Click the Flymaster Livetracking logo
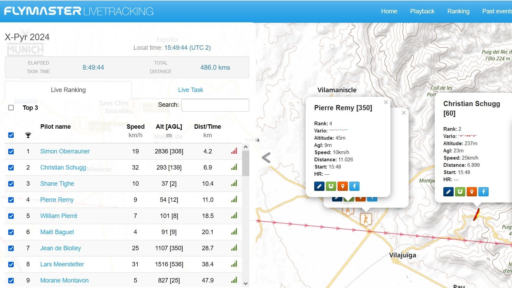This screenshot has height=288, width=512. tap(79, 11)
